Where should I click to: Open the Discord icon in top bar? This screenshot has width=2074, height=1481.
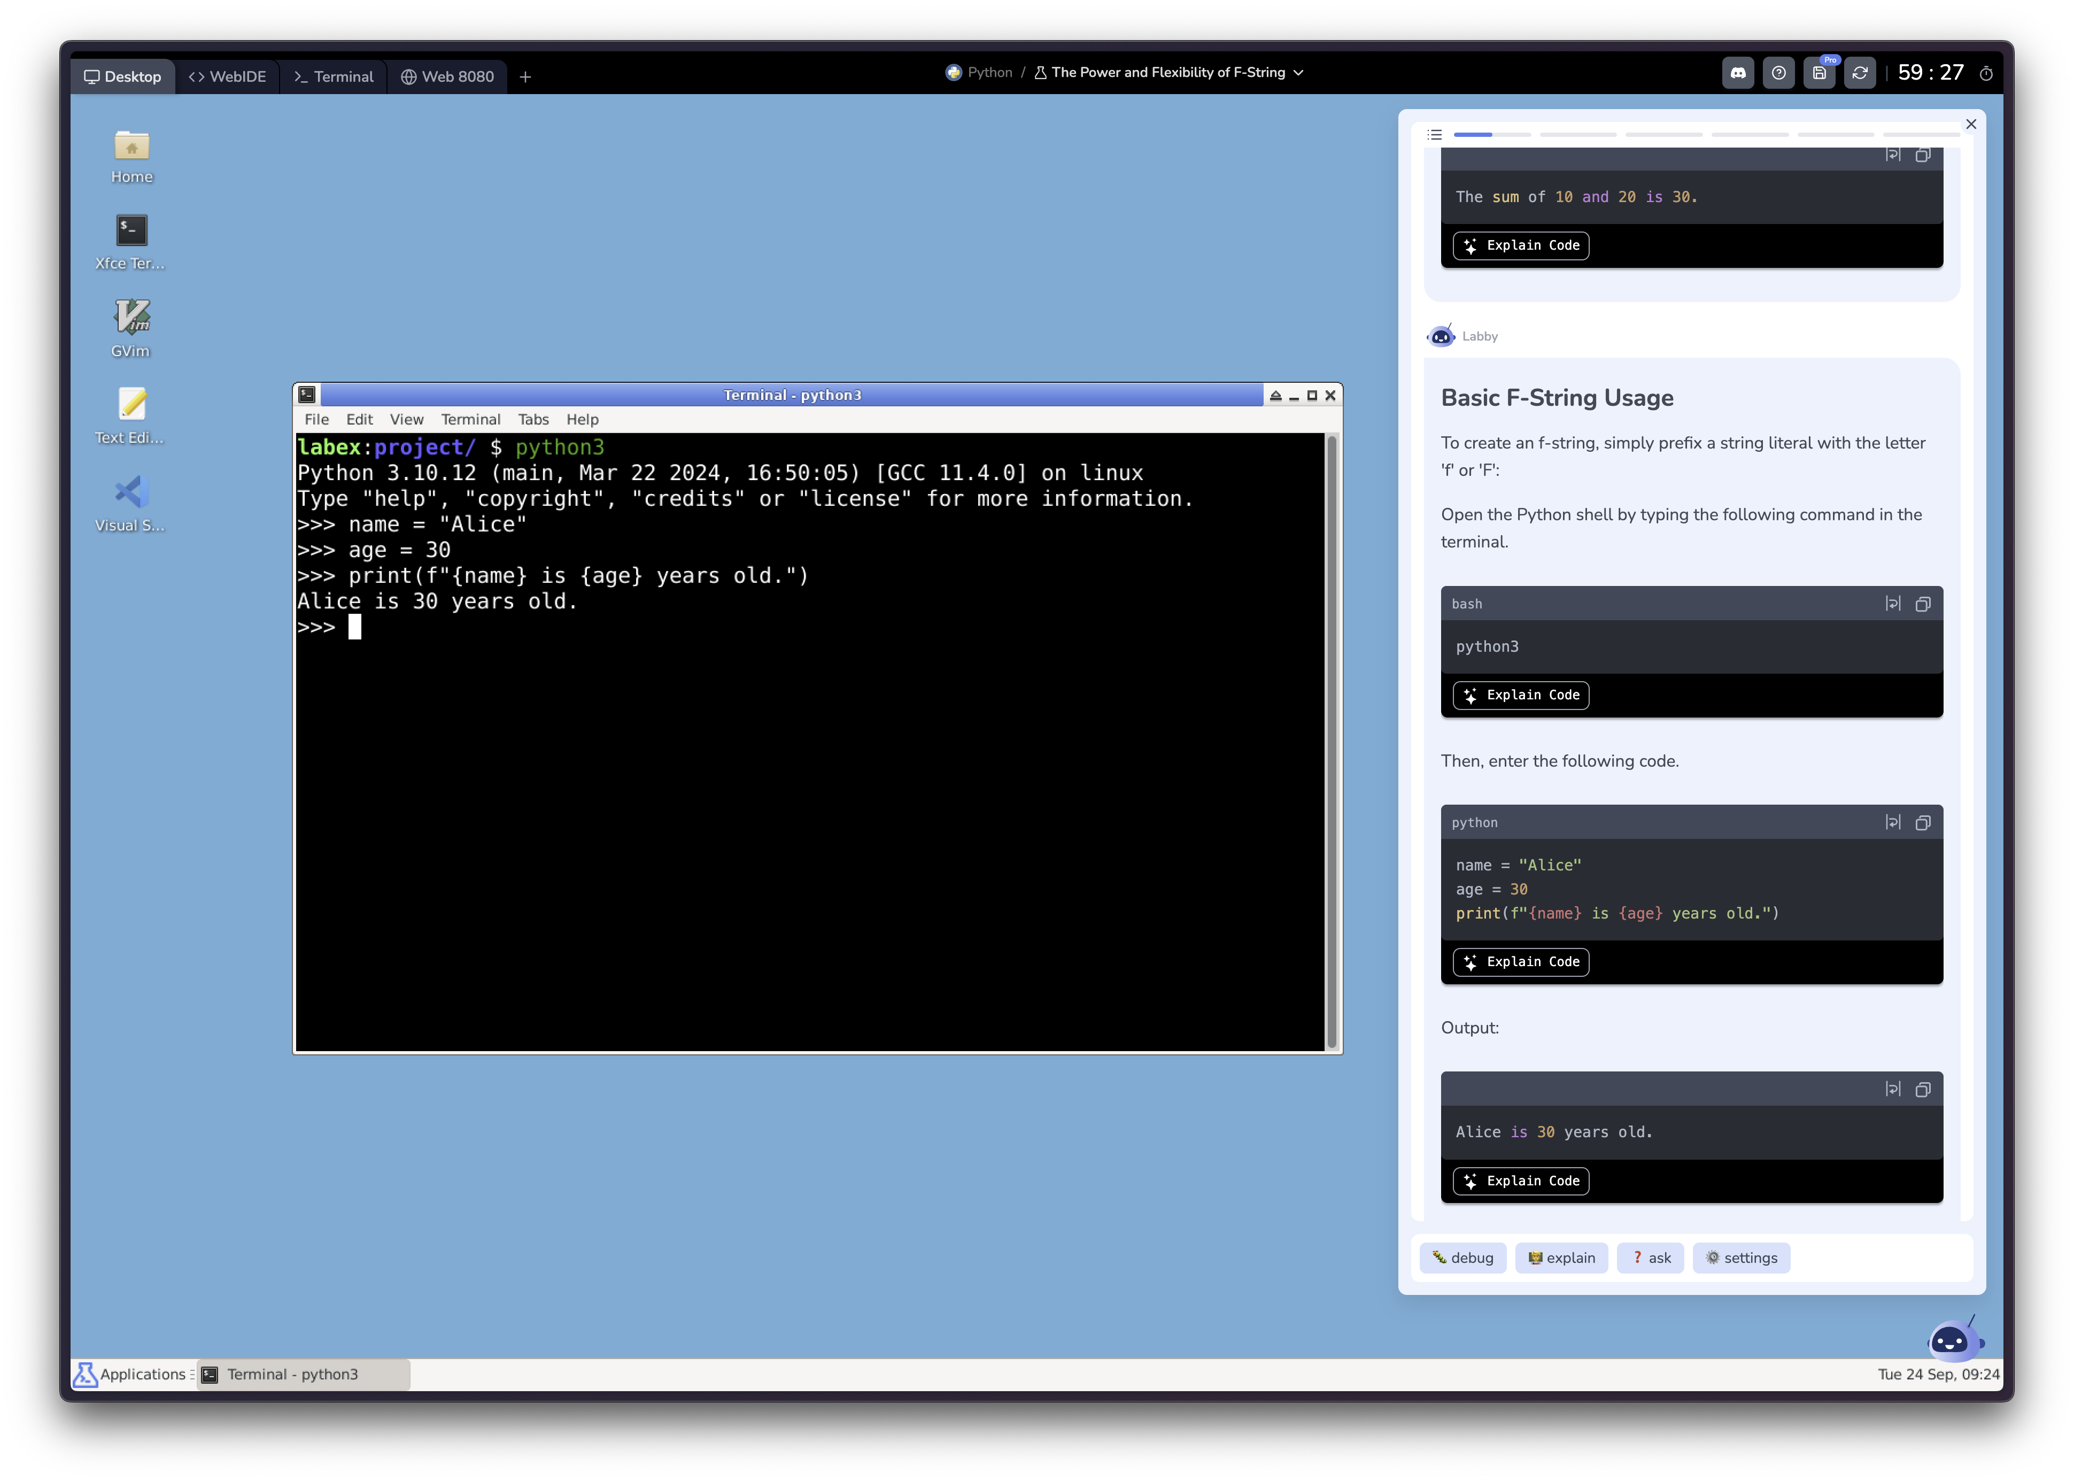(1738, 73)
